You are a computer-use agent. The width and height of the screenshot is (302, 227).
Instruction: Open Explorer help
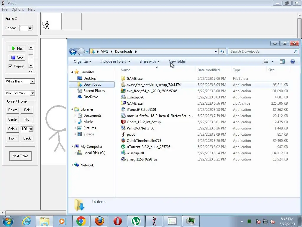click(x=293, y=61)
